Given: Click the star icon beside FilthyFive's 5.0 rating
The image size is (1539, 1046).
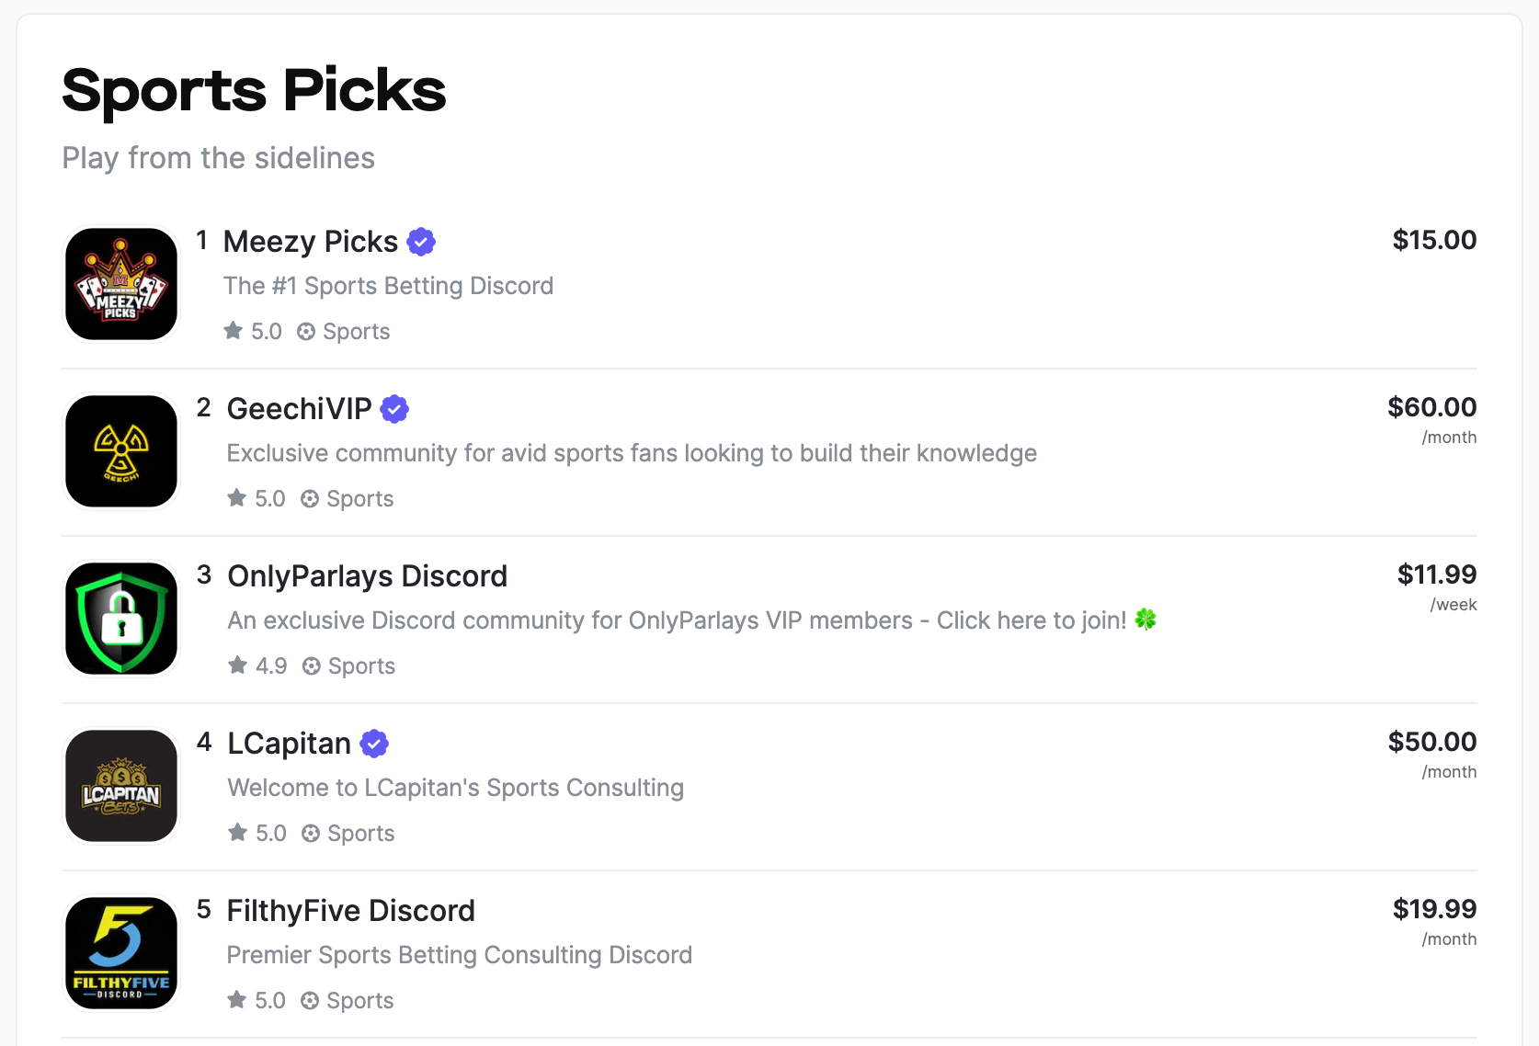Looking at the screenshot, I should [x=234, y=1000].
